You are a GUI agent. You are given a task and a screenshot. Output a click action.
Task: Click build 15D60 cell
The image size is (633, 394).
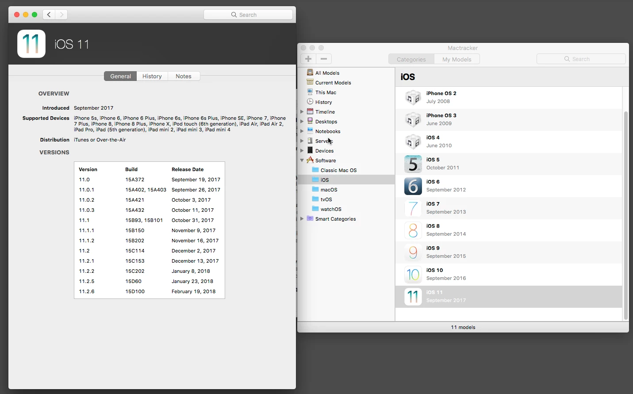[x=134, y=281]
